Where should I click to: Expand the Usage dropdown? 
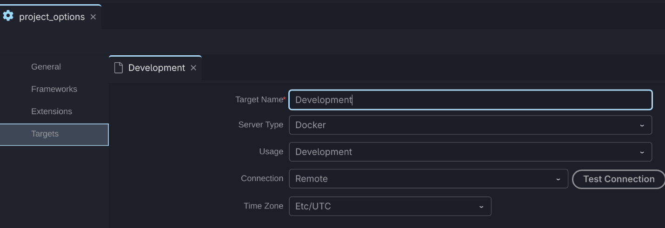(471, 152)
